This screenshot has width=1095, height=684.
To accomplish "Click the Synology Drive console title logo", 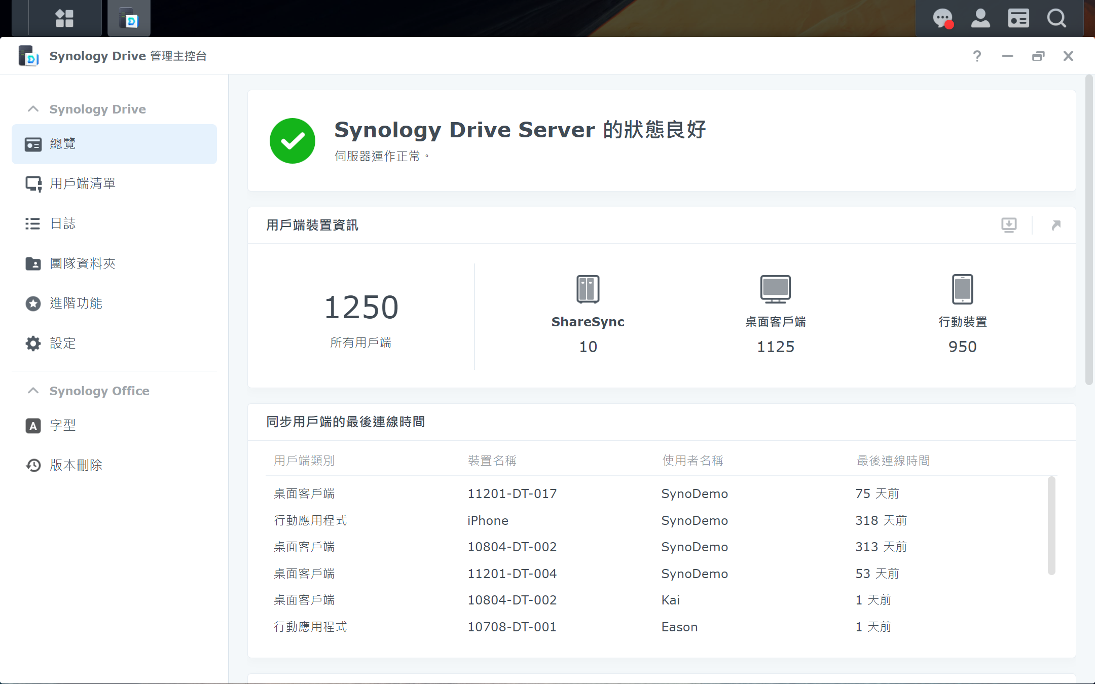I will coord(28,56).
